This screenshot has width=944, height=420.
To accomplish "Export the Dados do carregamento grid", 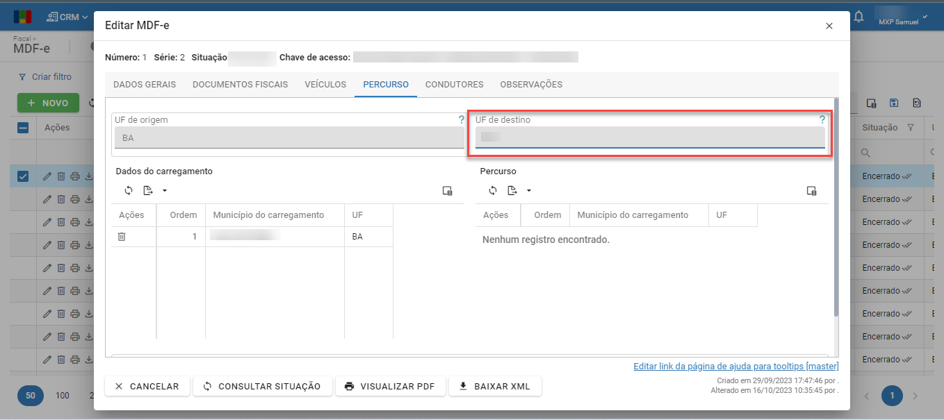I will (148, 190).
